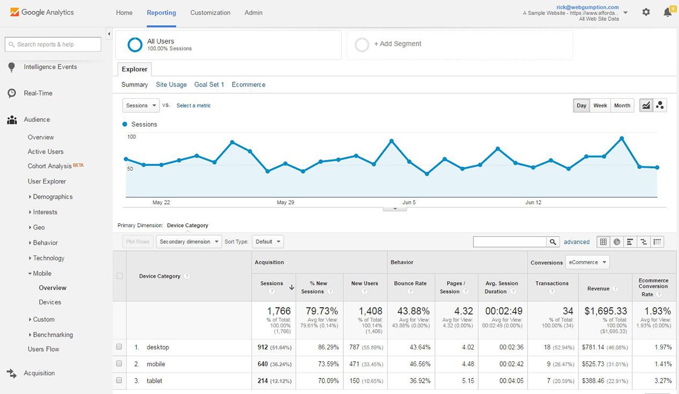This screenshot has width=679, height=394.
Task: Switch to the pivot table view
Action: pos(656,242)
